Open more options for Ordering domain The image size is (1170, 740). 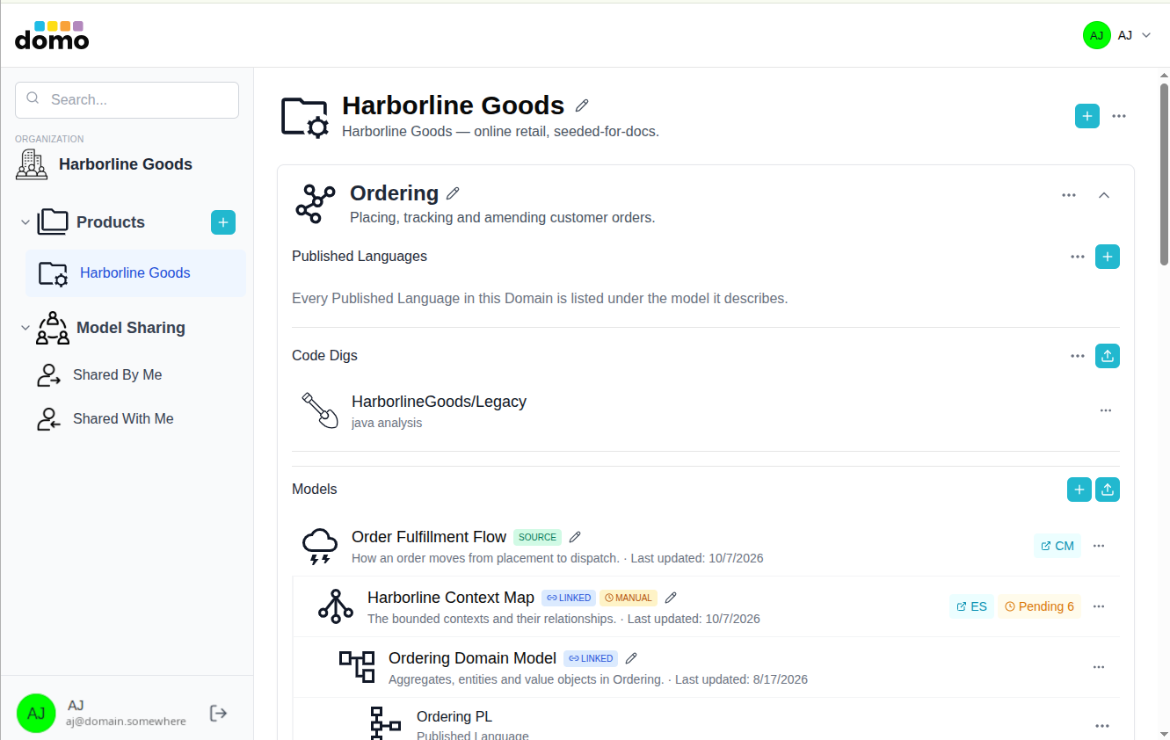click(1069, 195)
